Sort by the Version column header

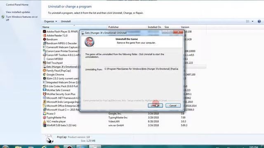[193, 27]
